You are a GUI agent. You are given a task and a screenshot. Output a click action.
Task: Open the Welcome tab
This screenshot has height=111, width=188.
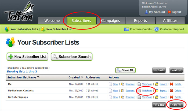52,21
